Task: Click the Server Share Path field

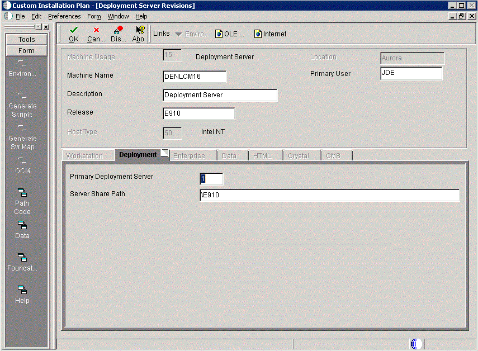Action: pyautogui.click(x=329, y=195)
